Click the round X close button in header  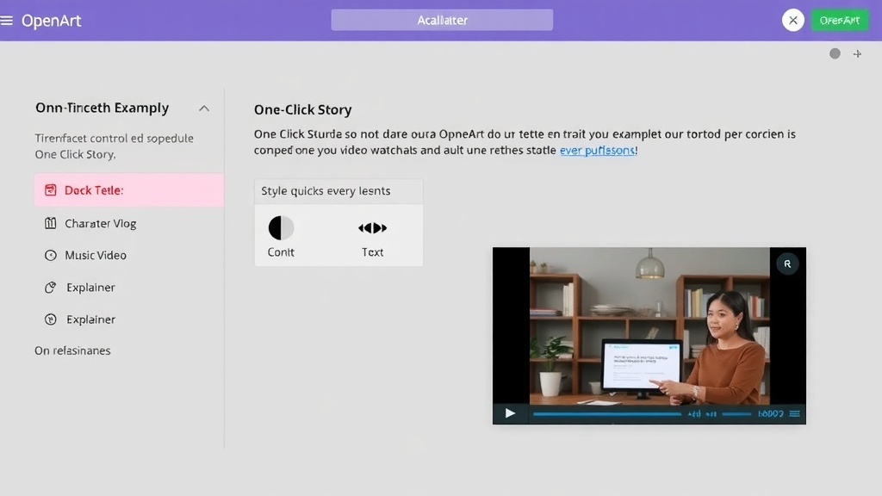coord(793,21)
